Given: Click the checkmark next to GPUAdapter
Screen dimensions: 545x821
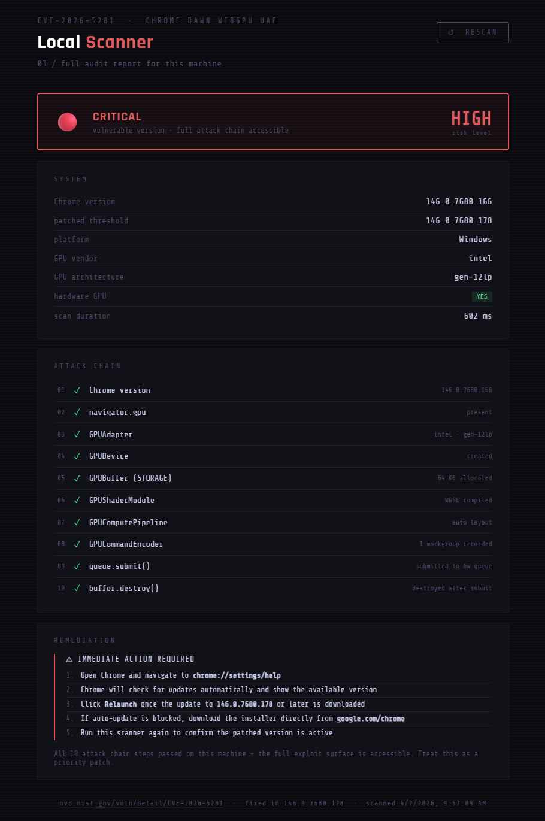Looking at the screenshot, I should 77,435.
